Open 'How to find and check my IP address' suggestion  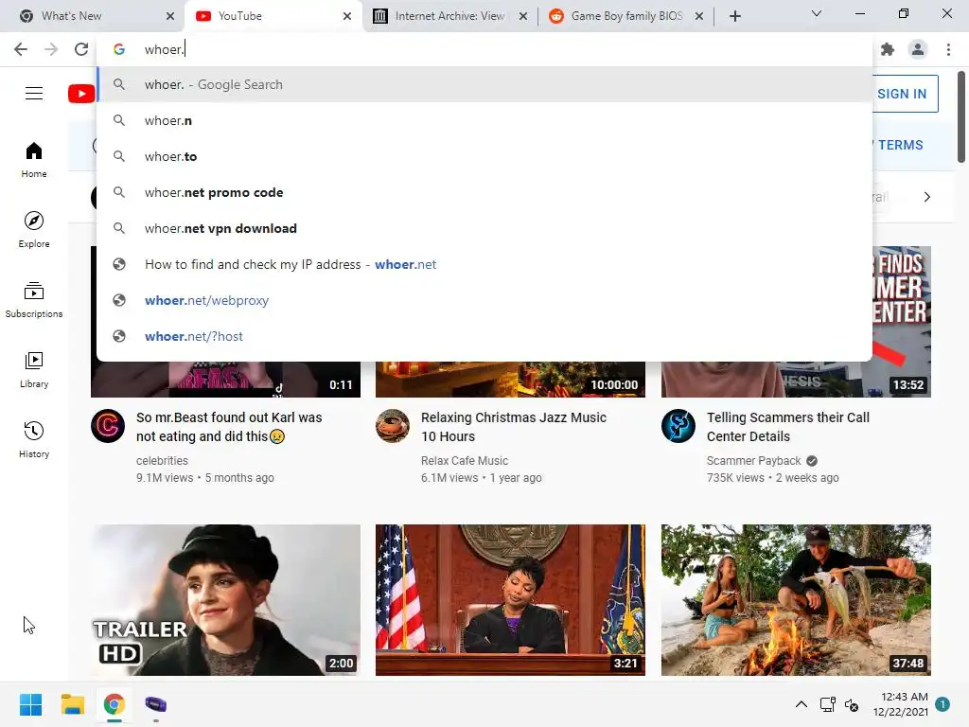point(484,265)
